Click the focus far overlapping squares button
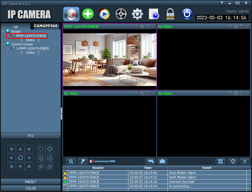Screen dimensions: 252x192 (x=50, y=167)
